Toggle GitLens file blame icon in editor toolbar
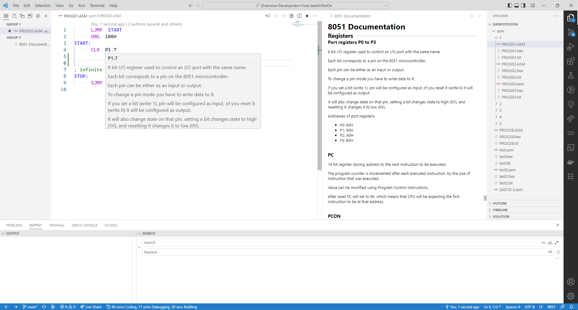This screenshot has height=310, width=578. click(x=291, y=16)
